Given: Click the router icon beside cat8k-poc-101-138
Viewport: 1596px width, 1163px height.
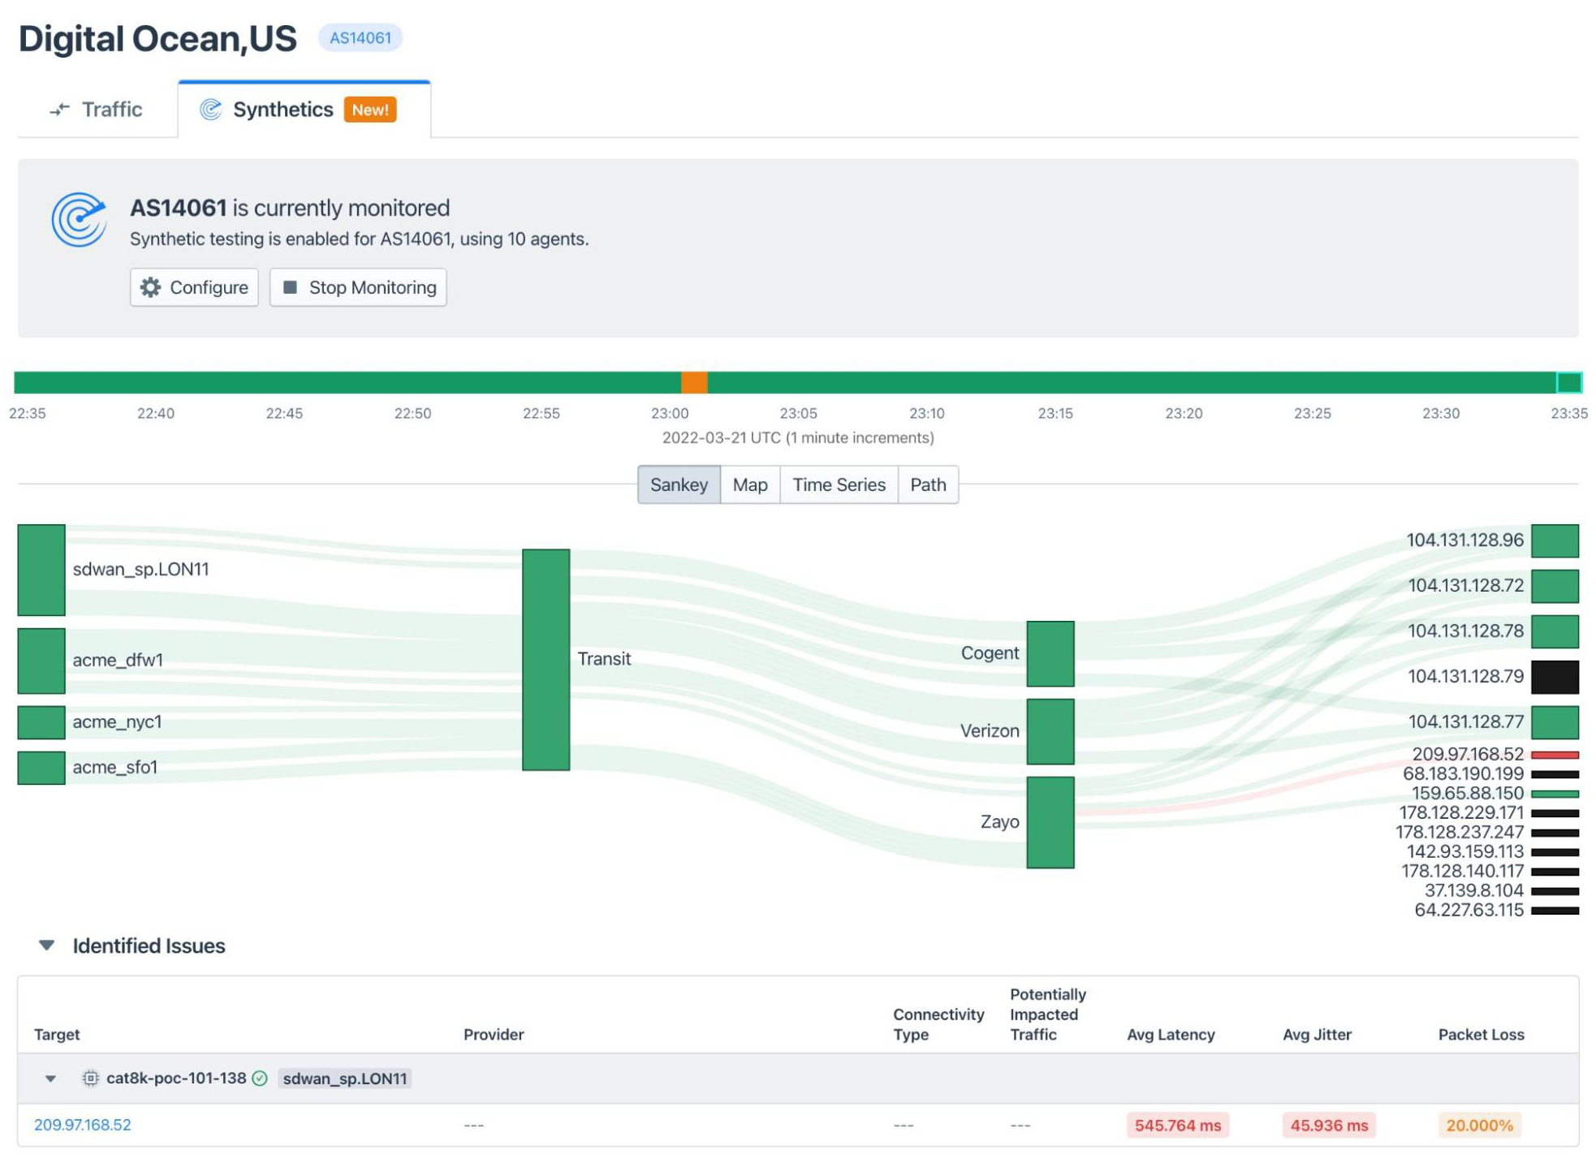Looking at the screenshot, I should click(x=91, y=1078).
